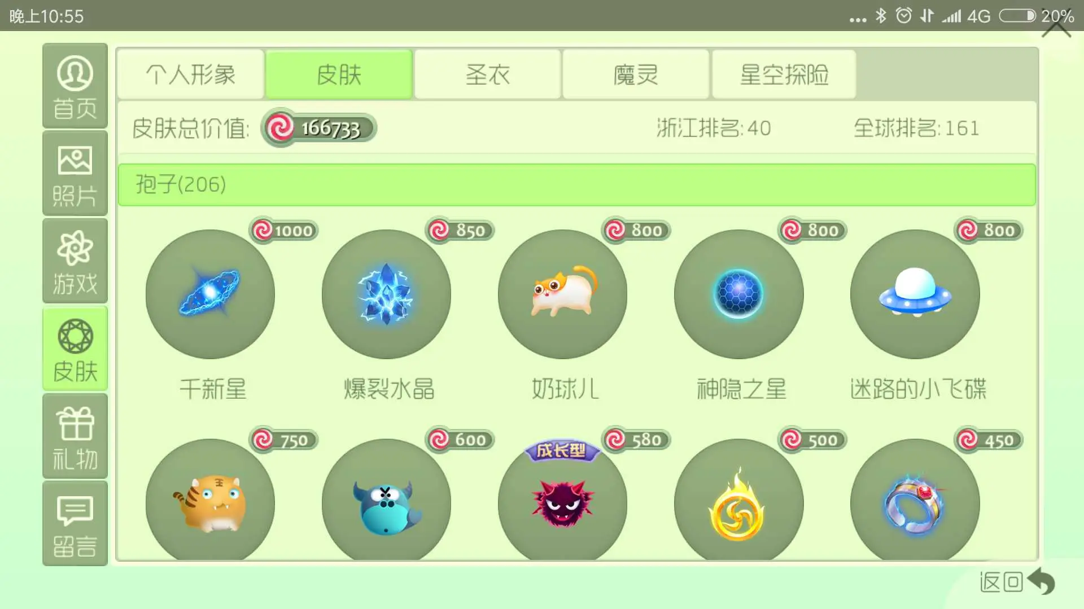Select the 神隐之星 blue orb skin

[x=738, y=294]
